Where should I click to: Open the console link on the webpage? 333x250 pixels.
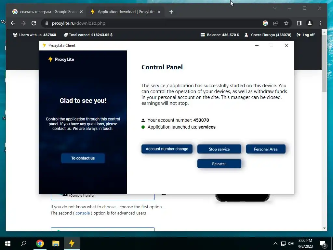coord(83,213)
